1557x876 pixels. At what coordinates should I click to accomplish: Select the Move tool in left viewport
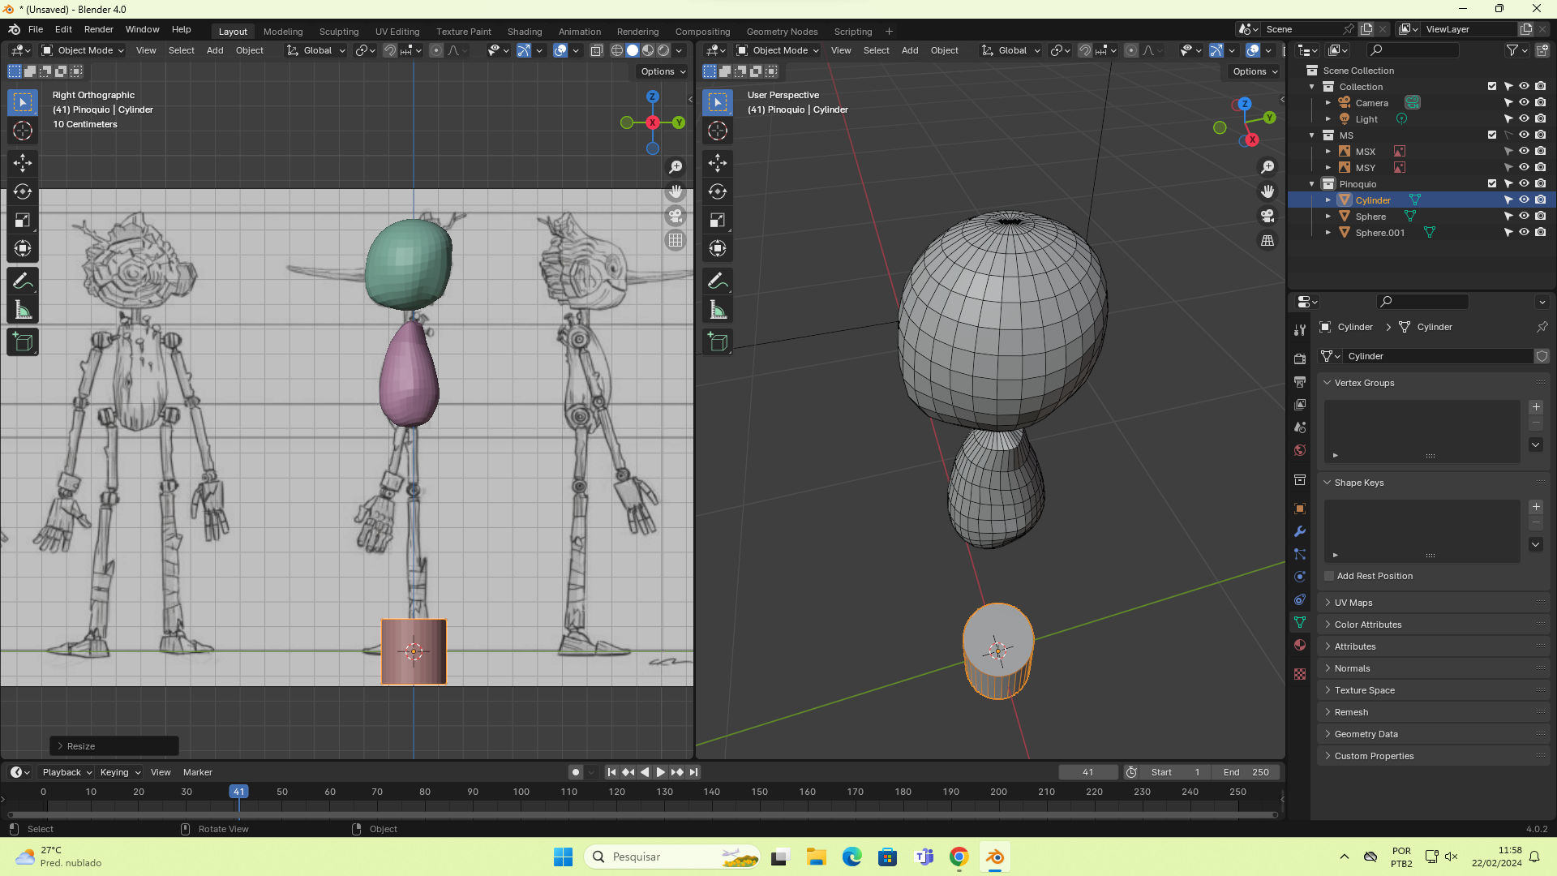tap(23, 163)
